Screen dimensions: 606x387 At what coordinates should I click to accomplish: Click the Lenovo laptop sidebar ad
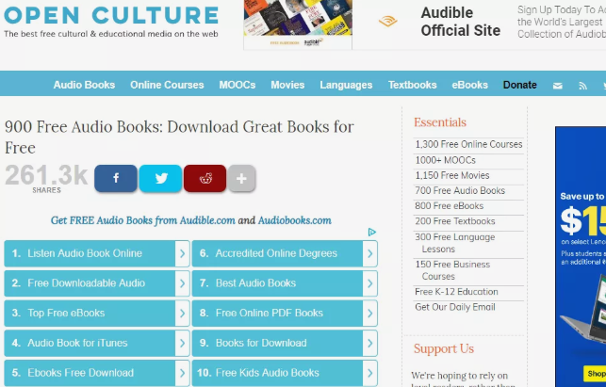click(x=581, y=256)
